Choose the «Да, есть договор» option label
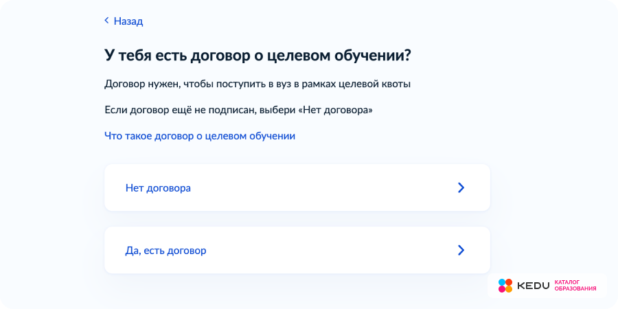This screenshot has height=309, width=618. pos(165,251)
